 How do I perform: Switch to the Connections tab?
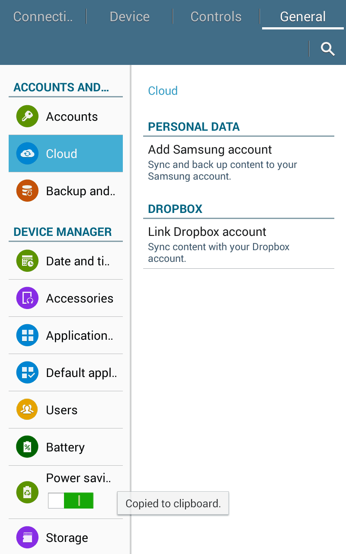(43, 17)
